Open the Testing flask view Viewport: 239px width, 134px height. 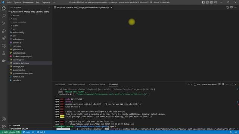4,53
